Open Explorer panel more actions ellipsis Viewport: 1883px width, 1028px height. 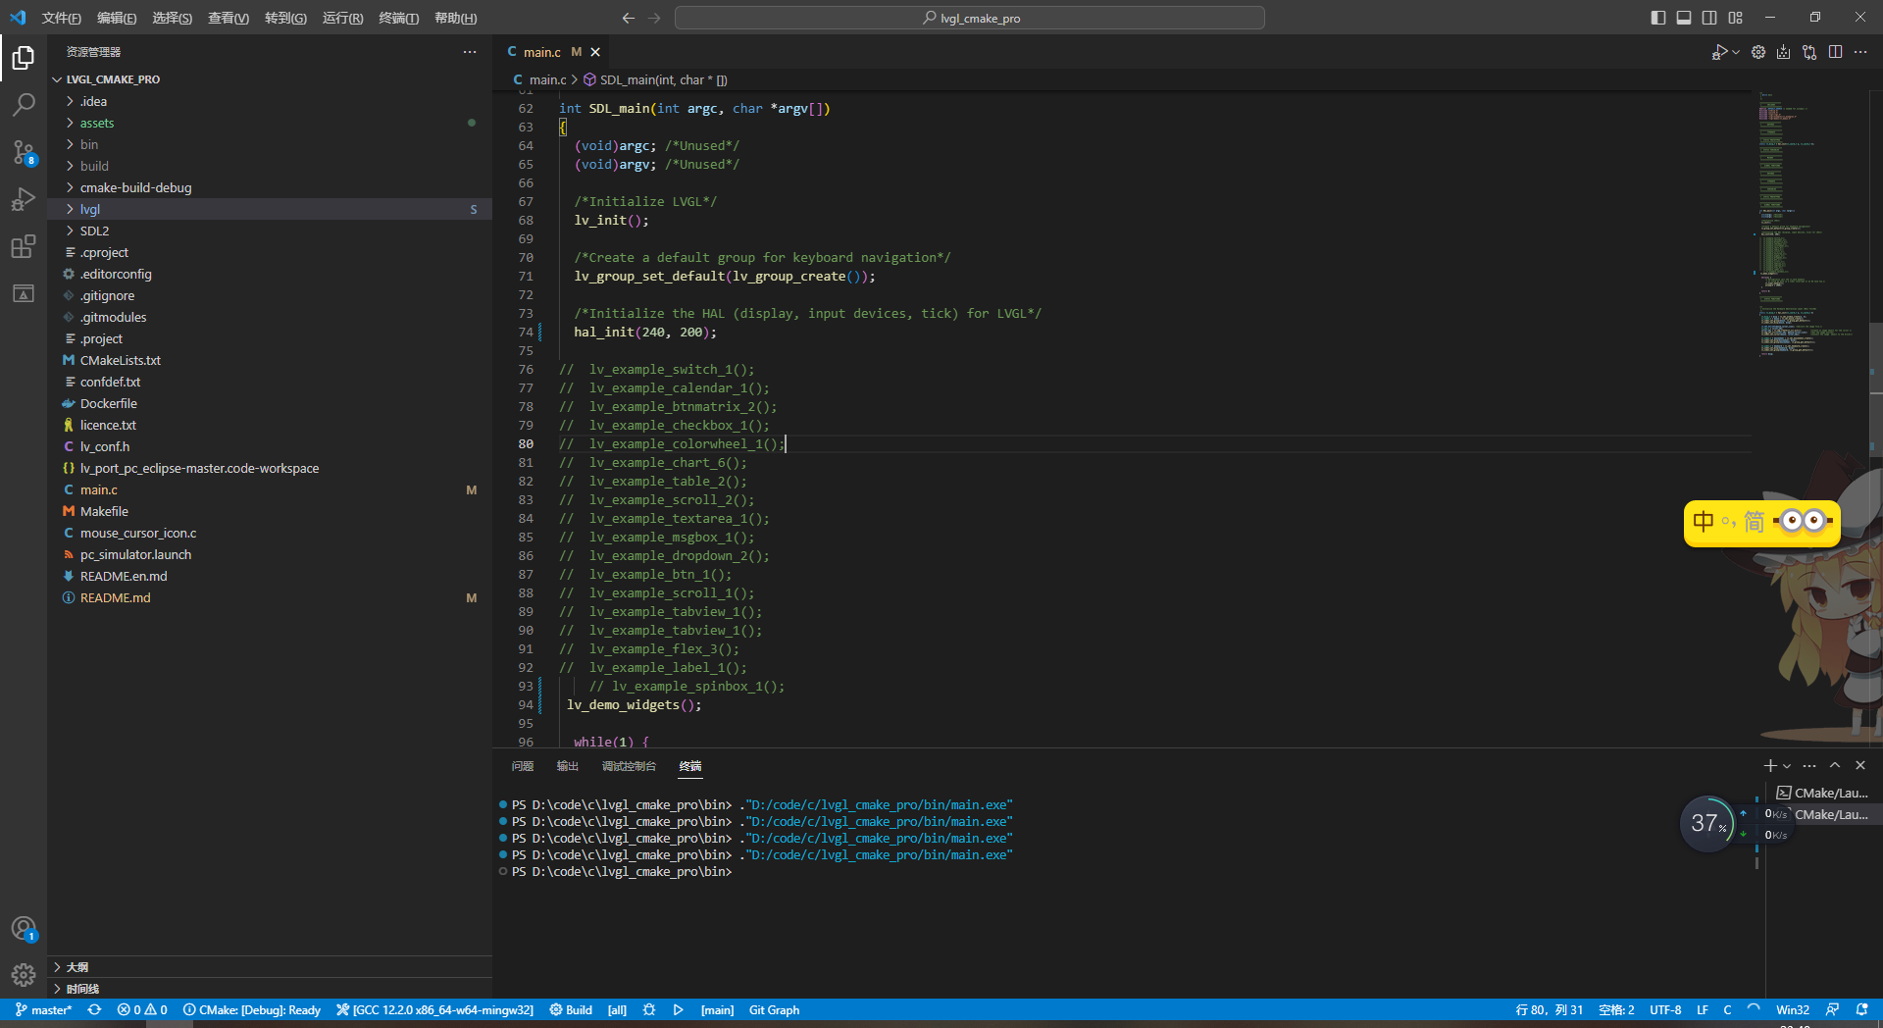[x=470, y=52]
